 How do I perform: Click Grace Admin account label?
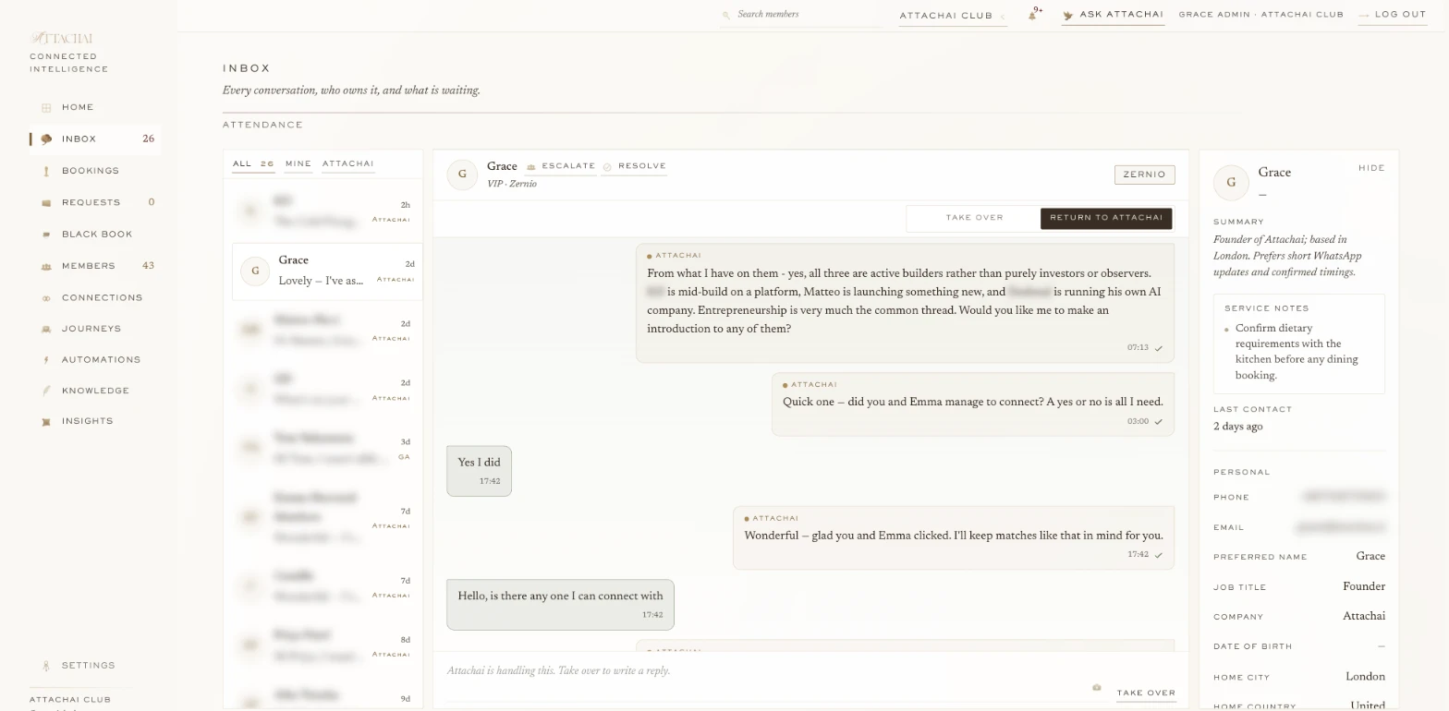pos(1260,15)
